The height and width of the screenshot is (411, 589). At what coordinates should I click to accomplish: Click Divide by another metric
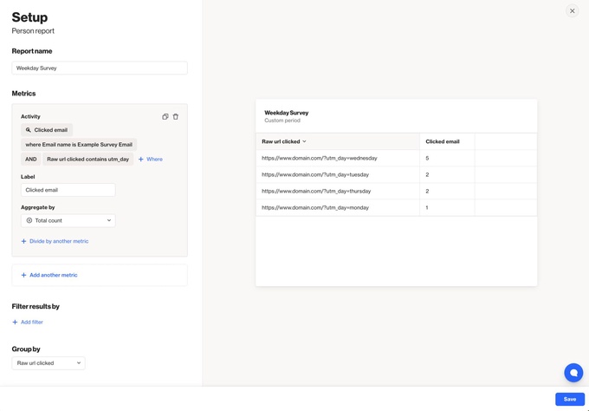(55, 241)
